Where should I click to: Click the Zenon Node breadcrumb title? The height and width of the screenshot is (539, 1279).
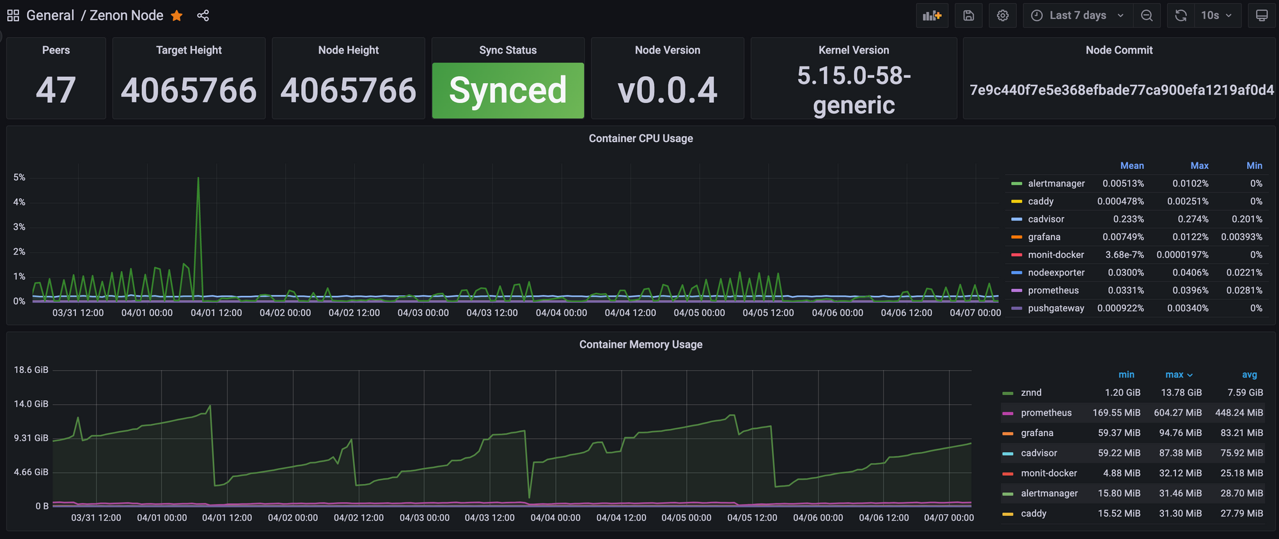click(x=127, y=15)
